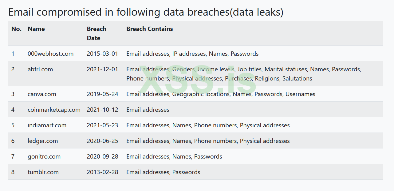Click the 000webhost.com breach name
The image size is (394, 191).
pos(50,54)
